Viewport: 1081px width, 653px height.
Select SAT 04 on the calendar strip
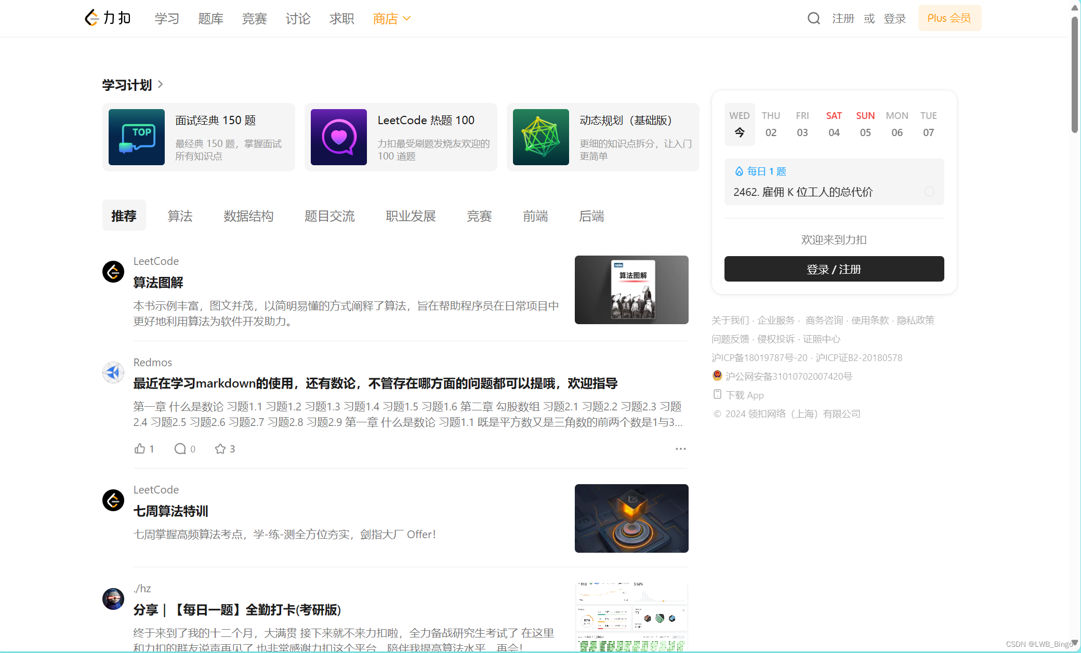click(834, 125)
